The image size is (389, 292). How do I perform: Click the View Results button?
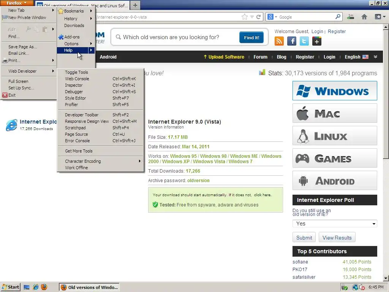pos(337,237)
